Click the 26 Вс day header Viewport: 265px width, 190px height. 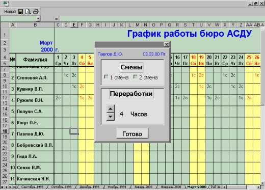[257, 60]
